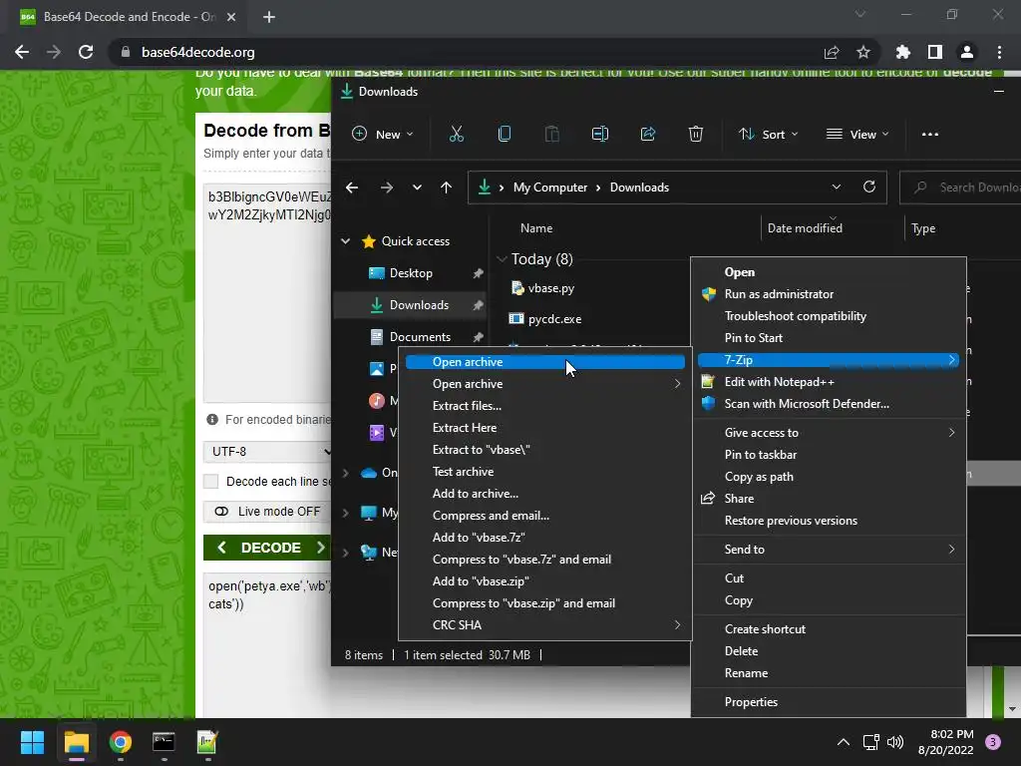The width and height of the screenshot is (1021, 766).
Task: Open the Sort dropdown in Explorer
Action: [x=769, y=135]
